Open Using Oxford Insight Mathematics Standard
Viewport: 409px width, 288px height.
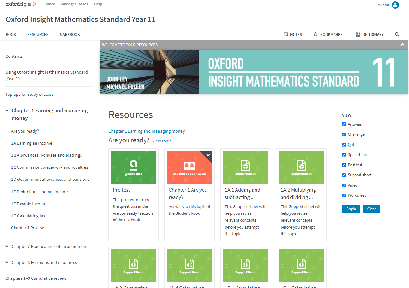tap(47, 75)
